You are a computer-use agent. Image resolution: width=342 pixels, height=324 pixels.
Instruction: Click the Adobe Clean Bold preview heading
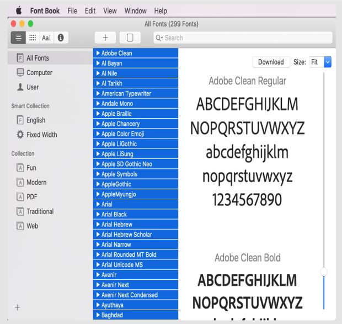tap(248, 258)
